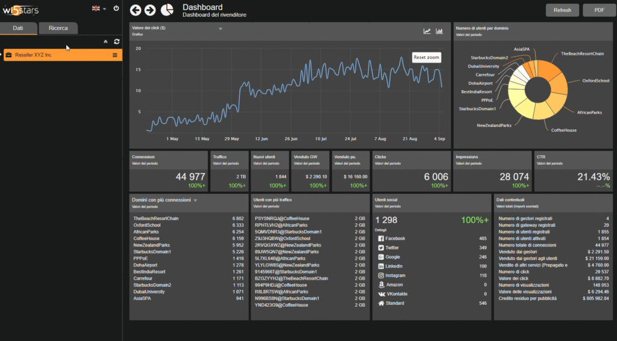Click the LinkedIn icon in social list
This screenshot has width=617, height=341.
coord(381,266)
